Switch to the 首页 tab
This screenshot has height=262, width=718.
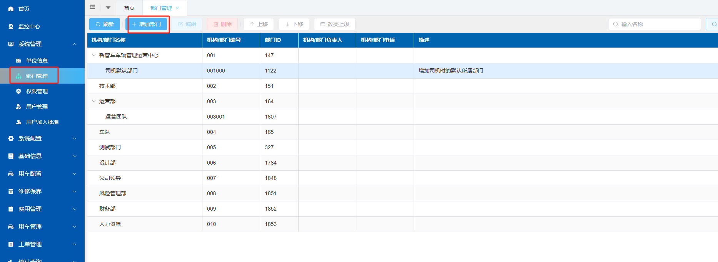(129, 8)
